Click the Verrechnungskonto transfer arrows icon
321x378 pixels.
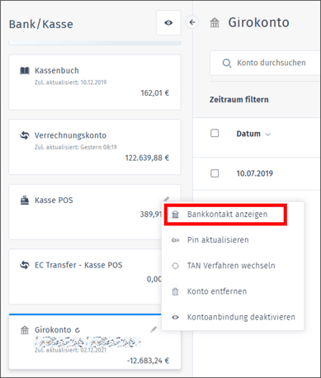click(25, 135)
